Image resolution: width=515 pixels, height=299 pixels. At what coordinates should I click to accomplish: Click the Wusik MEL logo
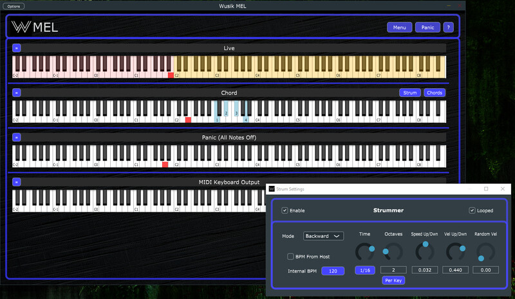coord(35,27)
